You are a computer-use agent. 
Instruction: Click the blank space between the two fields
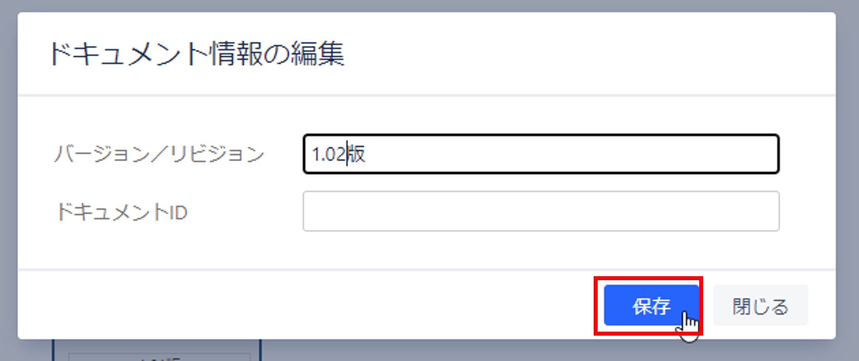[541, 182]
